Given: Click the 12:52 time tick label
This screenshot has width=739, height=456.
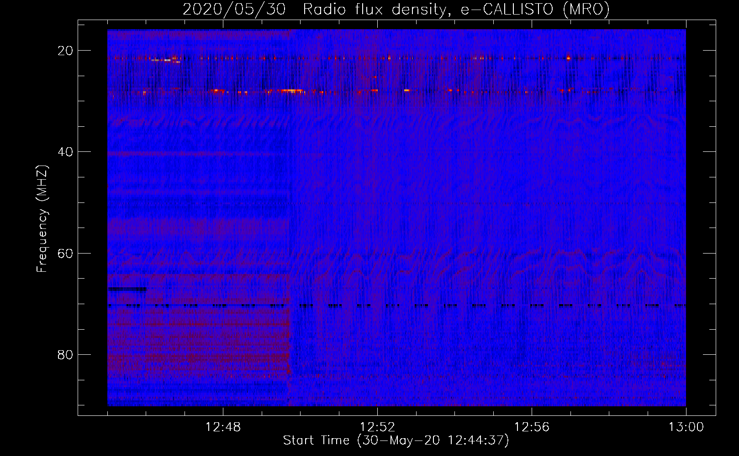Looking at the screenshot, I should click(x=377, y=427).
